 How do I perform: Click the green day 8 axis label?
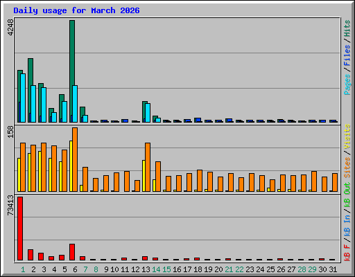point(96,269)
